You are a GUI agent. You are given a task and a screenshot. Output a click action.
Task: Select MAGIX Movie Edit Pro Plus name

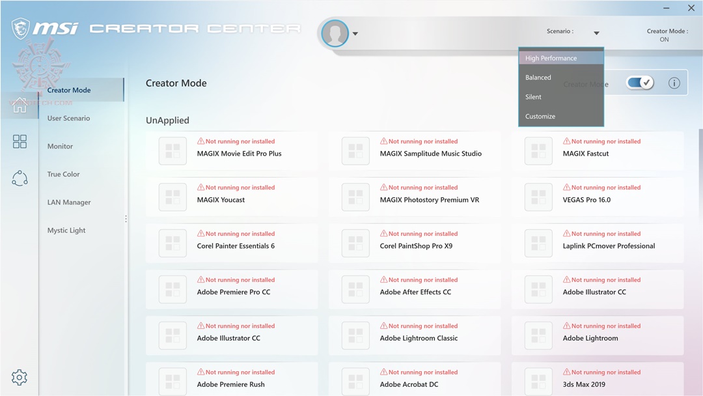click(239, 153)
